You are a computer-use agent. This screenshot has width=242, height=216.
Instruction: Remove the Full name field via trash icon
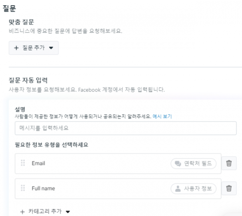point(229,188)
